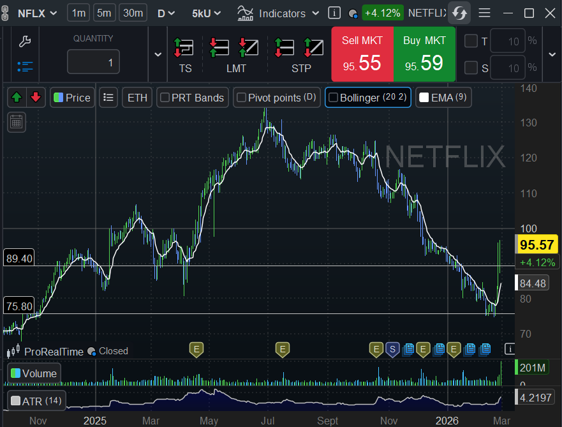This screenshot has width=562, height=427.
Task: Click the red down-arrow button above the chart
Action: 36,98
